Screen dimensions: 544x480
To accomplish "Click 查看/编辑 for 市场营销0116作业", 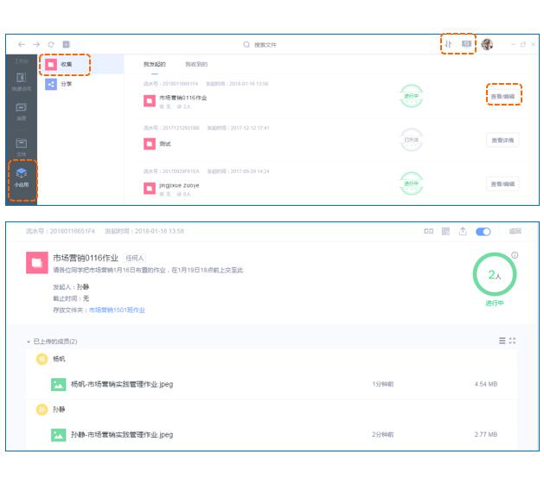I will pyautogui.click(x=502, y=96).
